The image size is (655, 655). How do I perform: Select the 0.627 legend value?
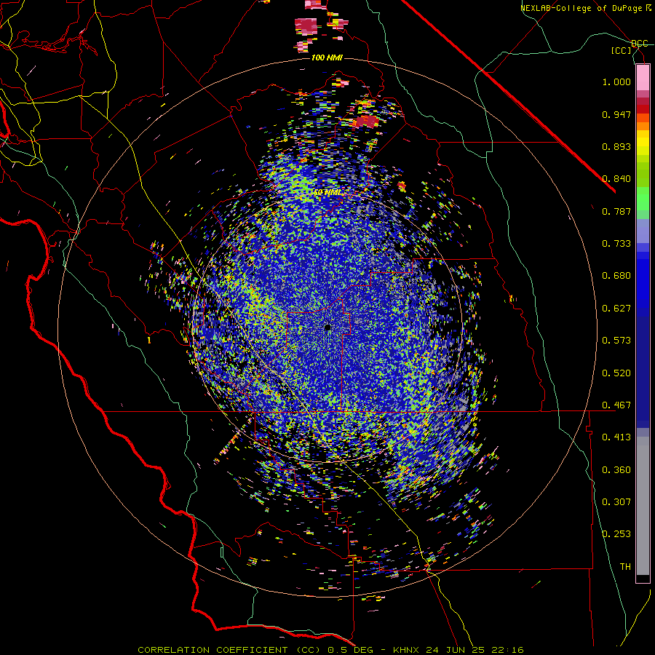tap(616, 309)
